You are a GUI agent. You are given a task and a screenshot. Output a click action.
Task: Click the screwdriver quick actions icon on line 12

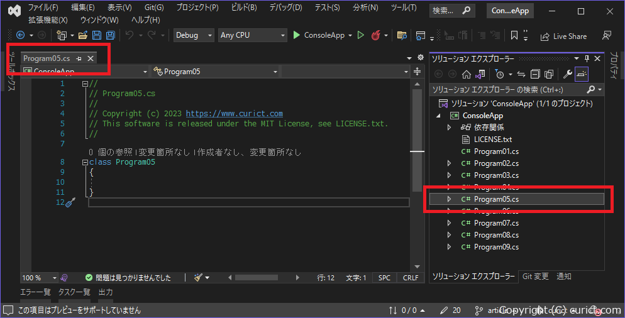point(70,202)
